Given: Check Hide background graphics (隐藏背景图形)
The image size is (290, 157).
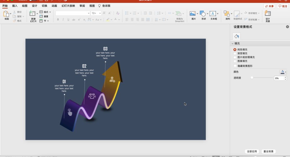Looking at the screenshot, I should point(235,66).
